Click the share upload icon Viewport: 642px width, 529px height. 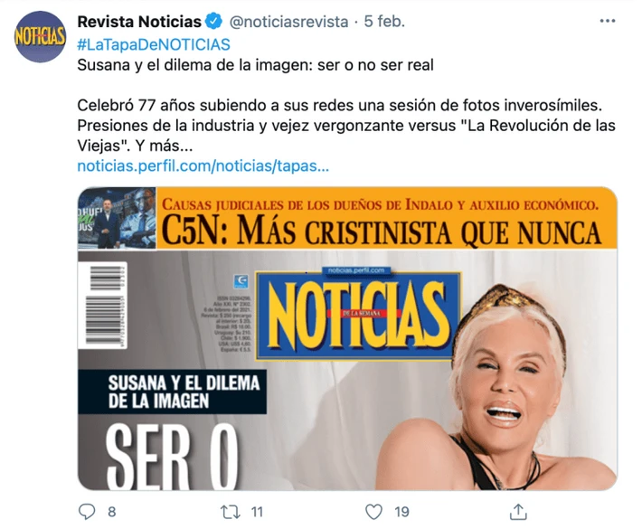518,512
